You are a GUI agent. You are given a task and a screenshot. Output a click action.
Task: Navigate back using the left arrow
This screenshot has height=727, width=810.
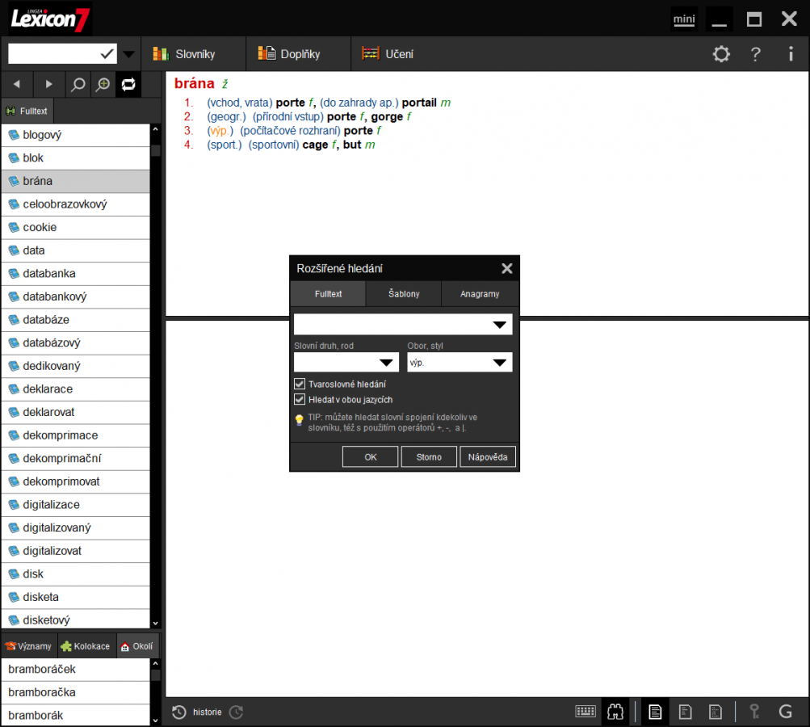16,84
